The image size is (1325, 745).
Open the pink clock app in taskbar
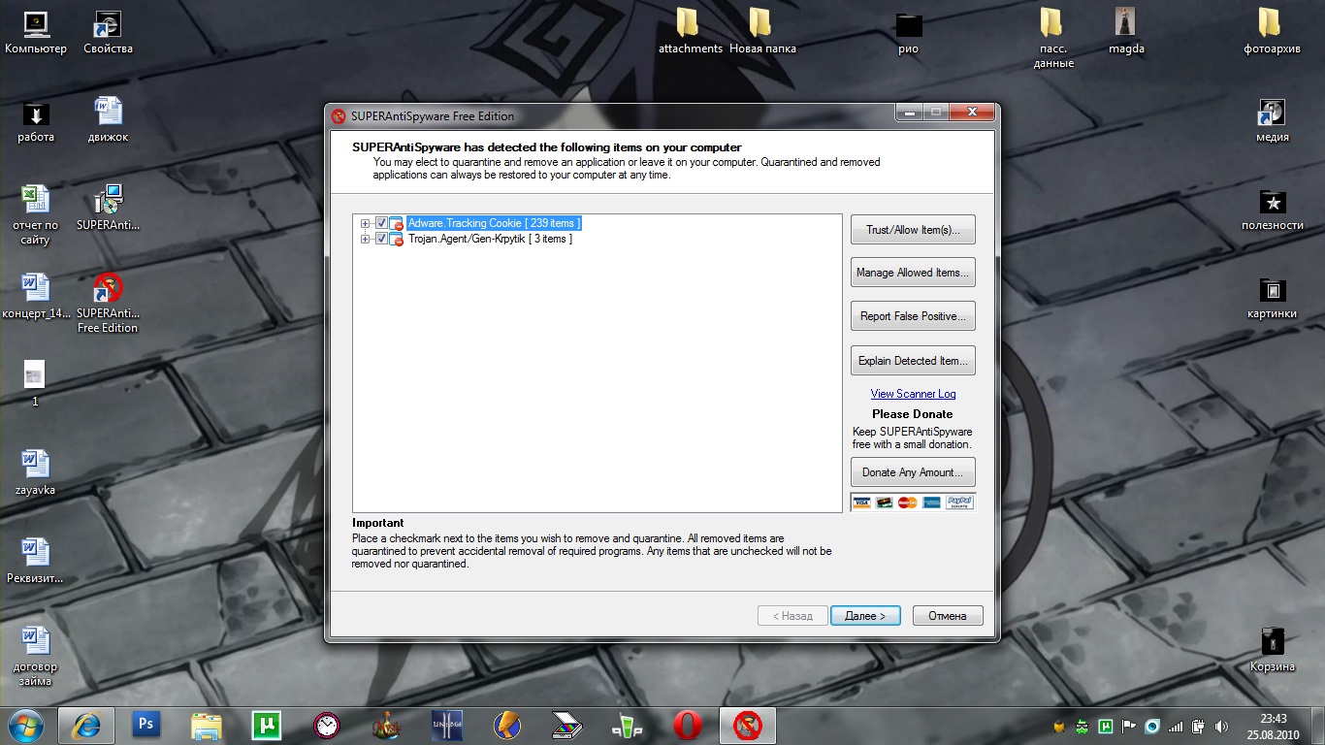[x=327, y=725]
